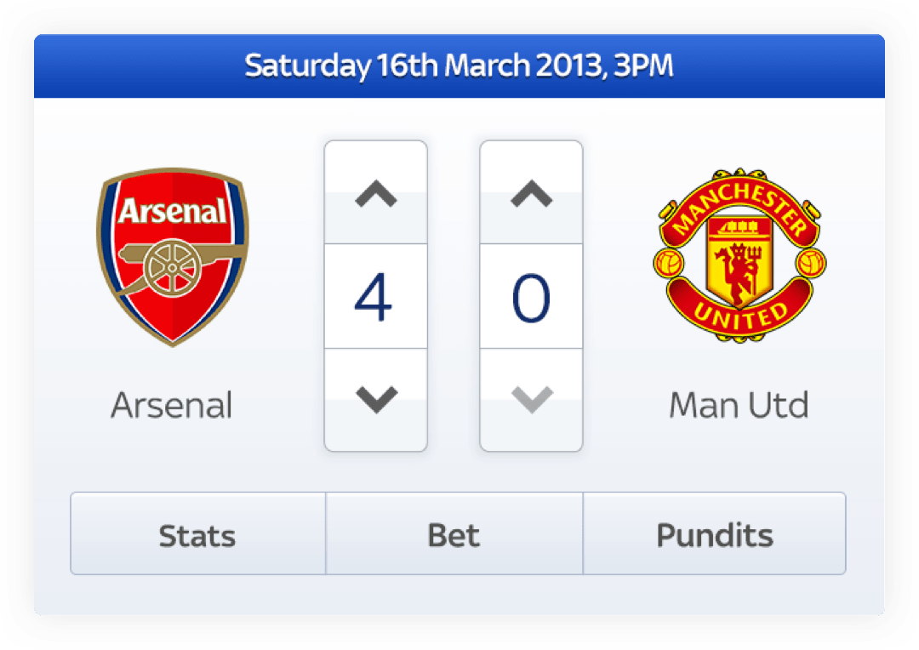Collapse Arsenal's score using the chevron below
Image resolution: width=919 pixels, height=650 pixels.
pos(375,398)
